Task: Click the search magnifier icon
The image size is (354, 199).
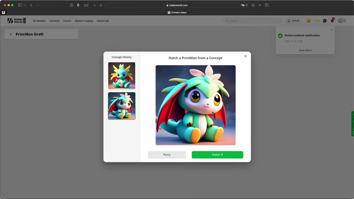Action: point(227,21)
